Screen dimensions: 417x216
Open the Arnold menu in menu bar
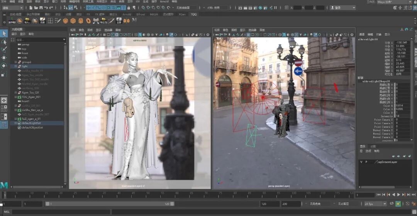164,2
